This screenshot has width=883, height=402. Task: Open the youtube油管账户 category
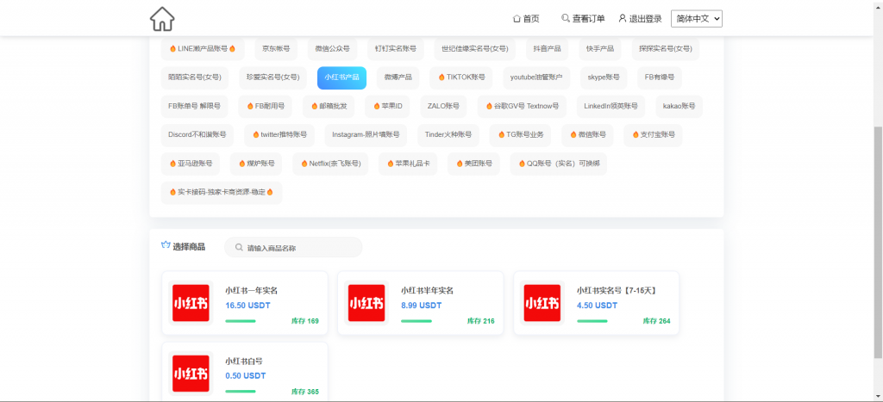tap(536, 77)
